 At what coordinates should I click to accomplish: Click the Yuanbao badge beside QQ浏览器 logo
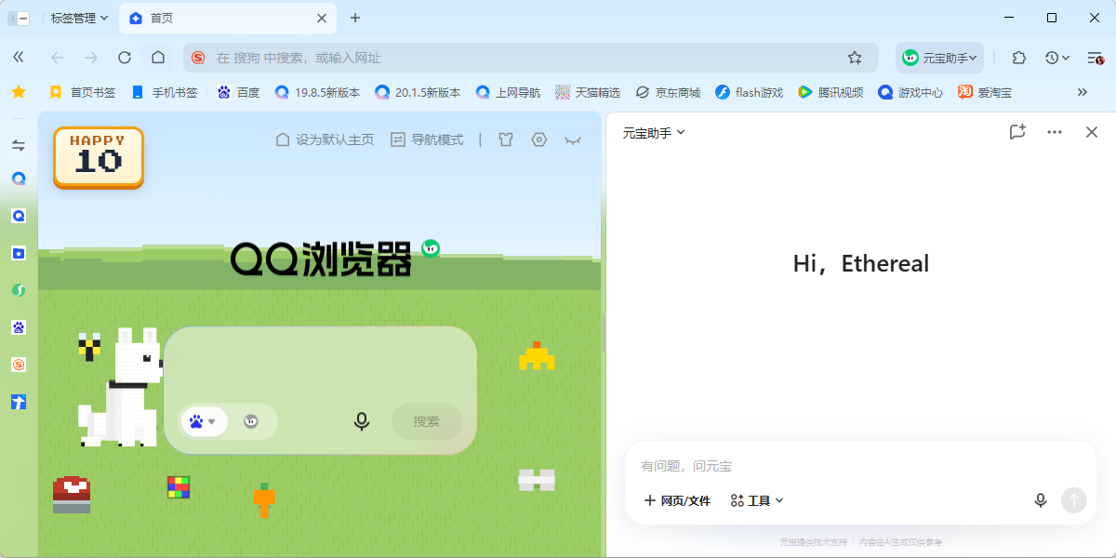[x=431, y=248]
